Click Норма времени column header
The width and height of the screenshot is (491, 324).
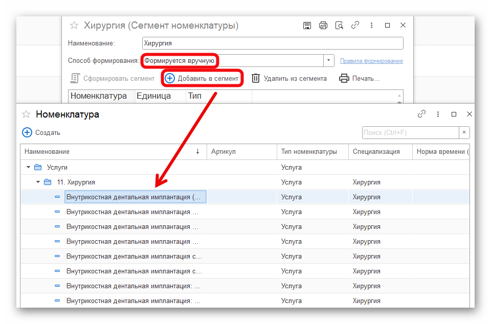point(440,152)
